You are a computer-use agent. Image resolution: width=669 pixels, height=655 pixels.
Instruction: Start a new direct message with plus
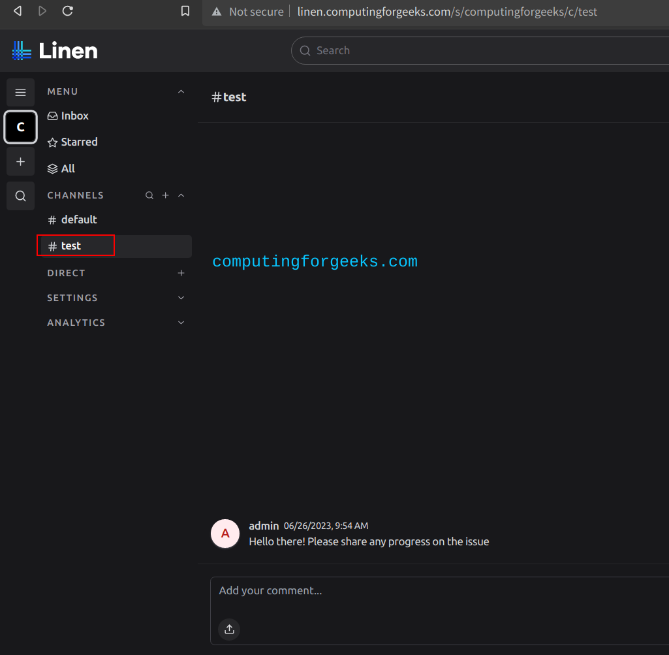[x=181, y=273]
